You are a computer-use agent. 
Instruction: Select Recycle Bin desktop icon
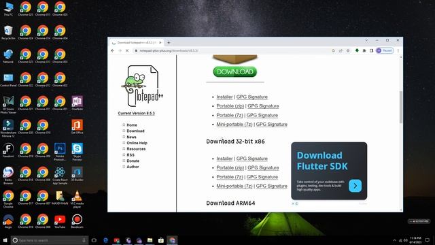click(x=8, y=33)
